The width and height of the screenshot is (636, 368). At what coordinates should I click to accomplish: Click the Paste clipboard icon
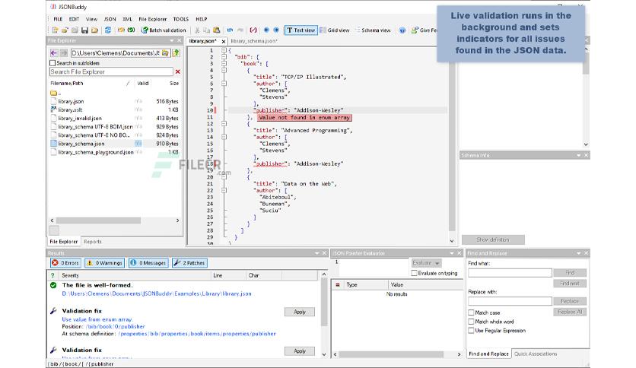(x=217, y=30)
